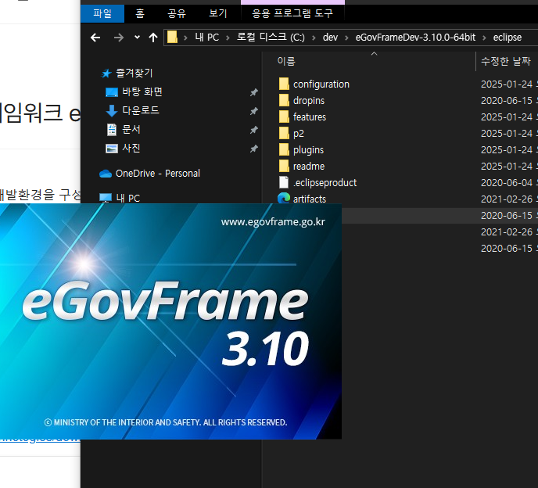Select the configuration folder
Screen dimensions: 538x488
pos(321,84)
